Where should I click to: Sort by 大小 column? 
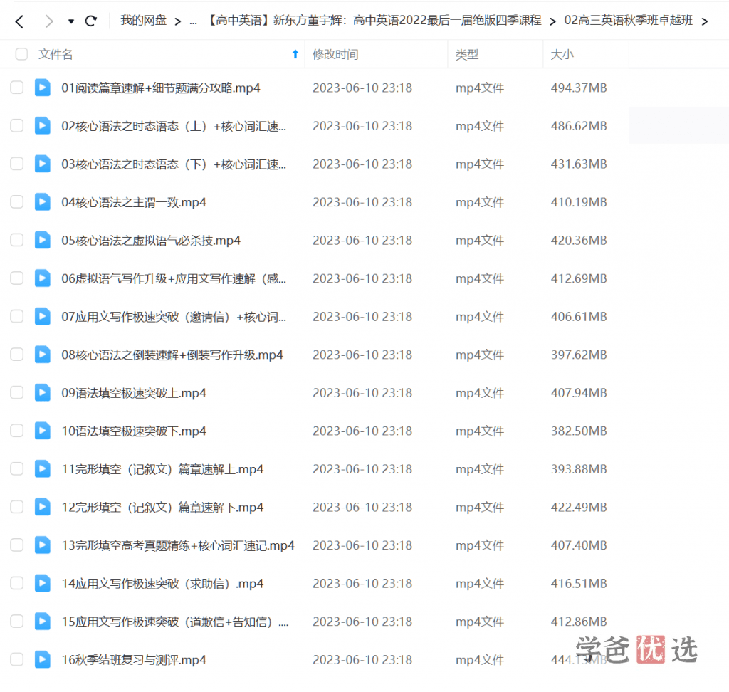(562, 54)
